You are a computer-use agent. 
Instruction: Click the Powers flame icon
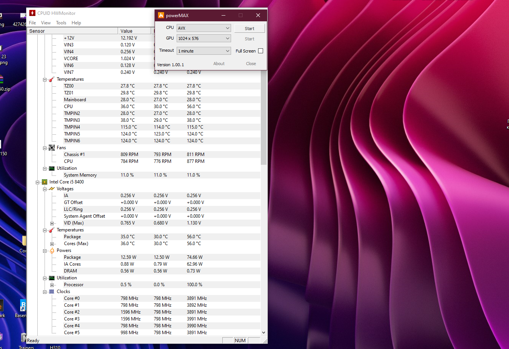[x=52, y=250]
